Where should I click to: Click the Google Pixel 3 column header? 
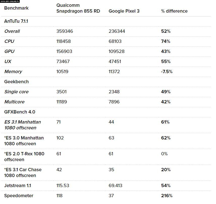pyautogui.click(x=124, y=11)
